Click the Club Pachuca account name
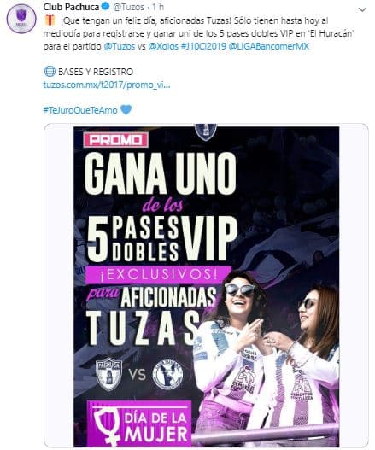Screen dimensions: 375x450 (x=71, y=7)
